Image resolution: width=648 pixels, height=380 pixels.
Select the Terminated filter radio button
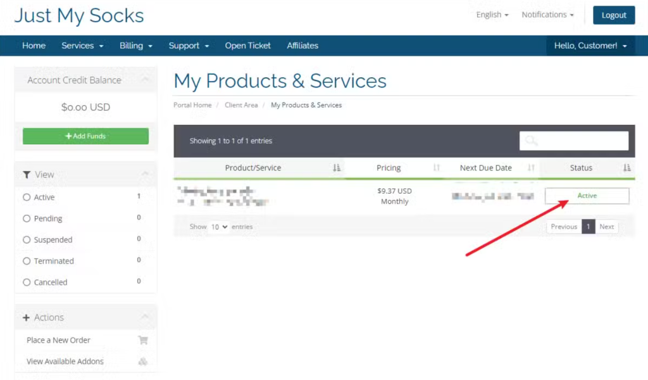click(27, 261)
